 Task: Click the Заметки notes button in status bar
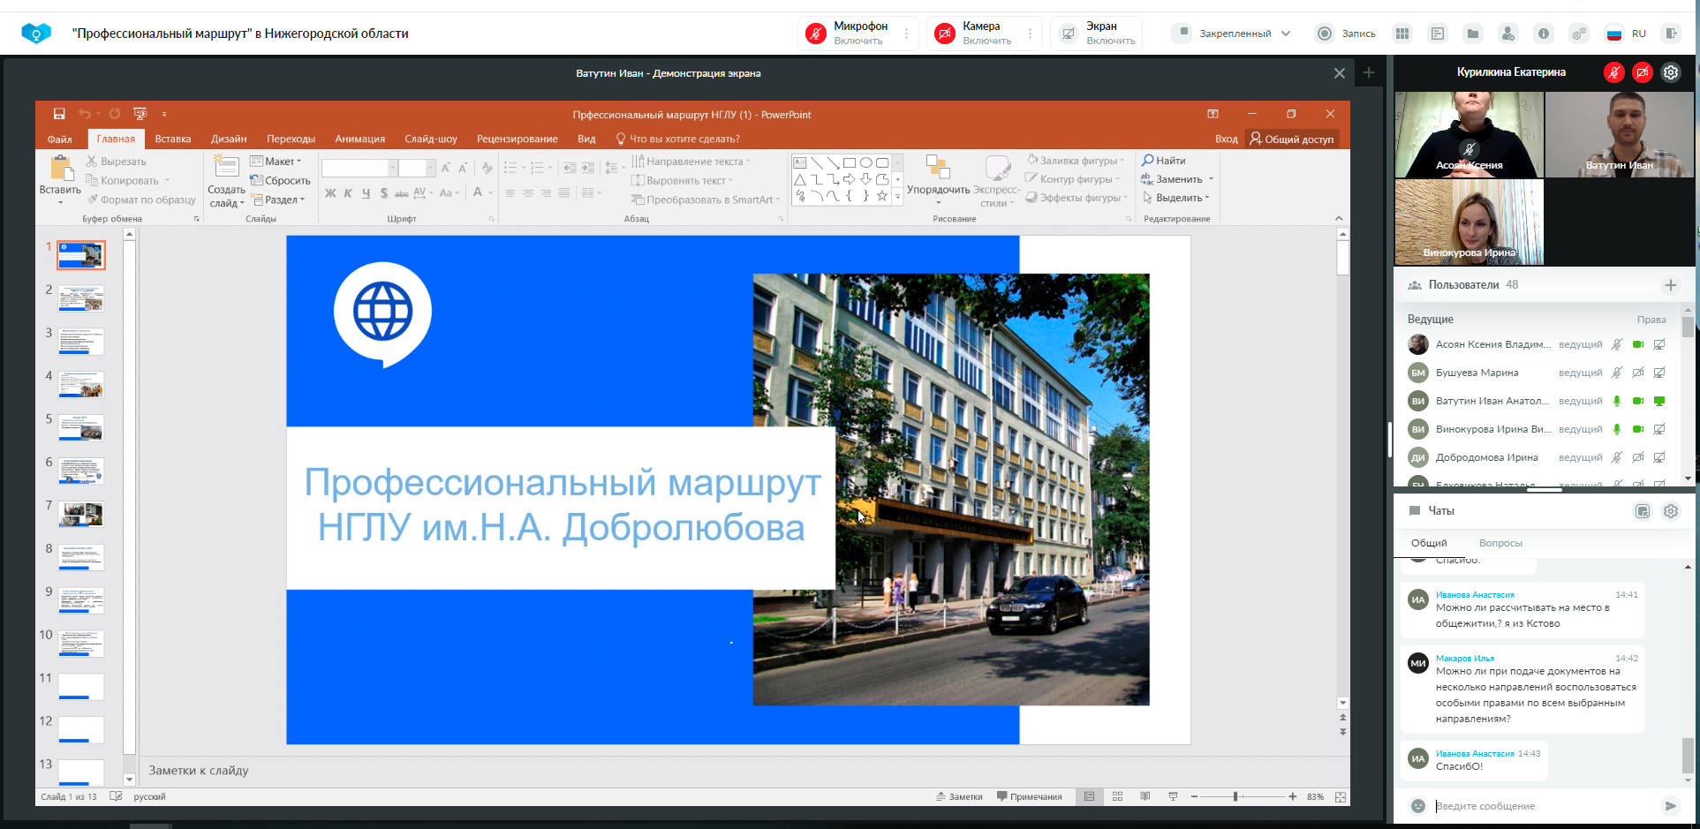[959, 796]
